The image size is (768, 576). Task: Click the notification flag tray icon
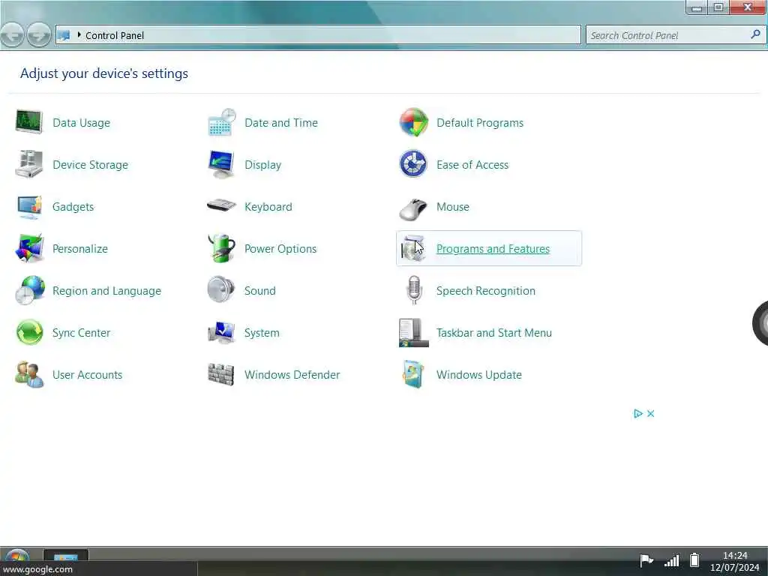pos(646,559)
